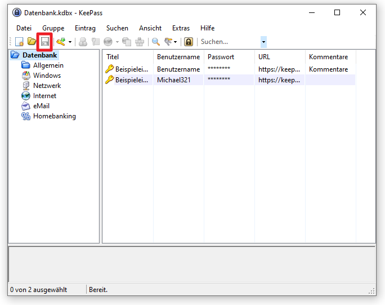Screen dimensions: 385x305
Task: Select the Michael321 entry row
Action: pyautogui.click(x=230, y=80)
